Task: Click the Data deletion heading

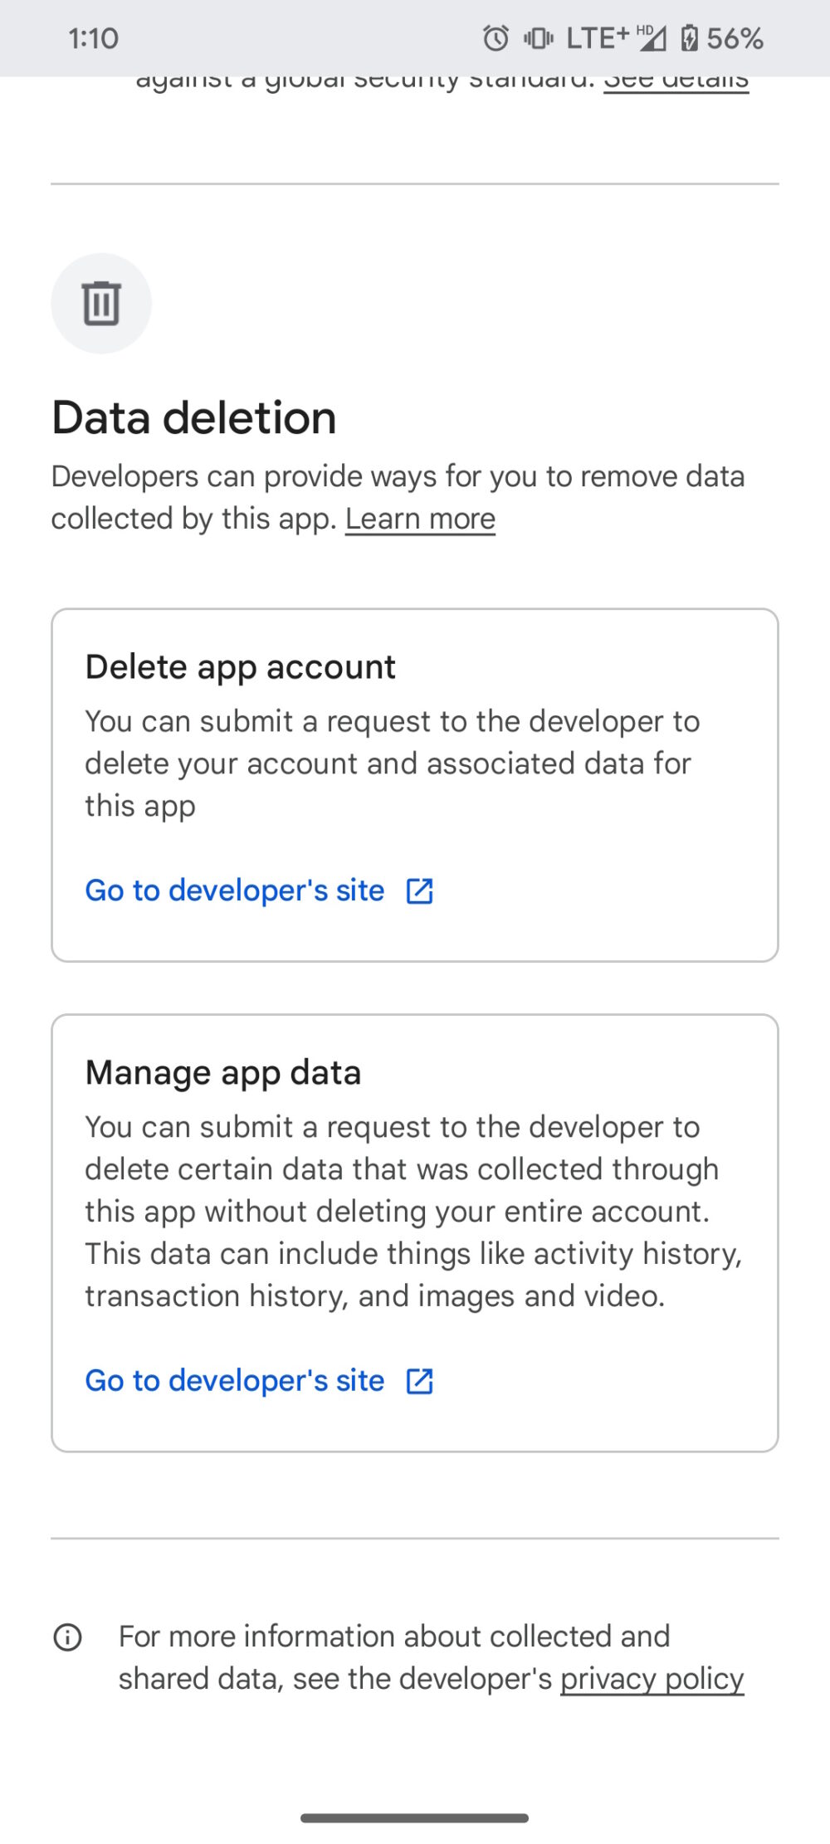Action: [193, 417]
